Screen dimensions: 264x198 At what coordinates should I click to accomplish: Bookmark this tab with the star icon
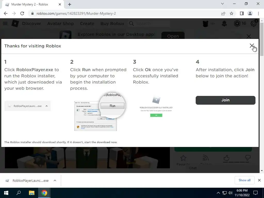click(232, 13)
